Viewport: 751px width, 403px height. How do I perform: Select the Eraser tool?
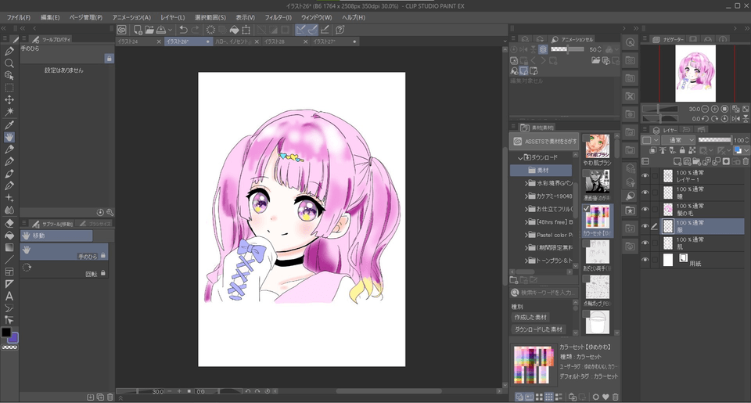(x=9, y=223)
